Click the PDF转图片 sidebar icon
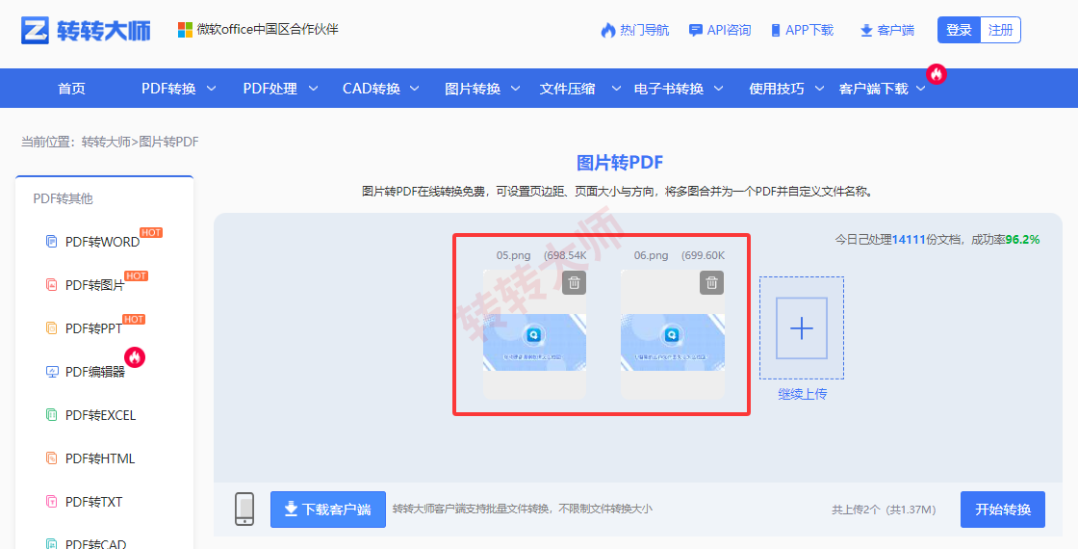This screenshot has width=1078, height=549. point(52,285)
